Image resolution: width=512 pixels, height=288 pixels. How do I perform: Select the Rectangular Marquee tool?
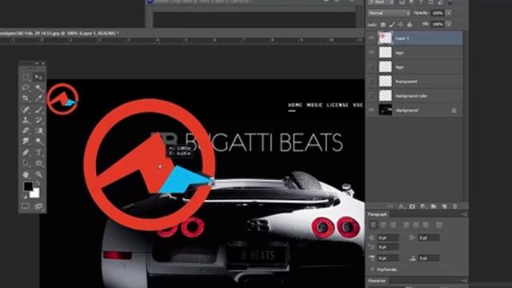pos(26,78)
